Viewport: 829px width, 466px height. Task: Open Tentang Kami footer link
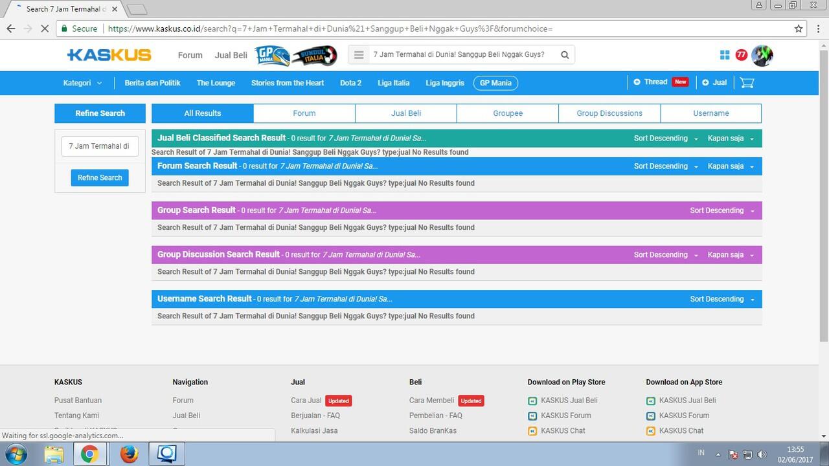point(77,416)
